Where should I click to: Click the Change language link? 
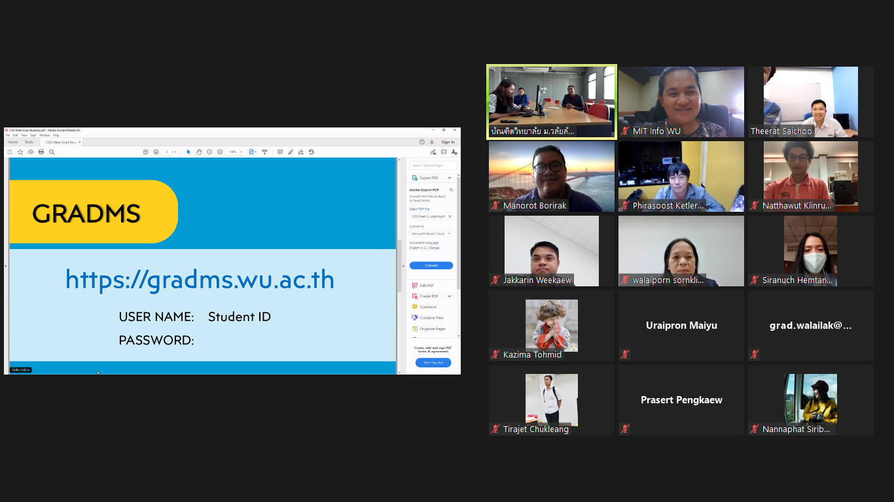(x=434, y=248)
